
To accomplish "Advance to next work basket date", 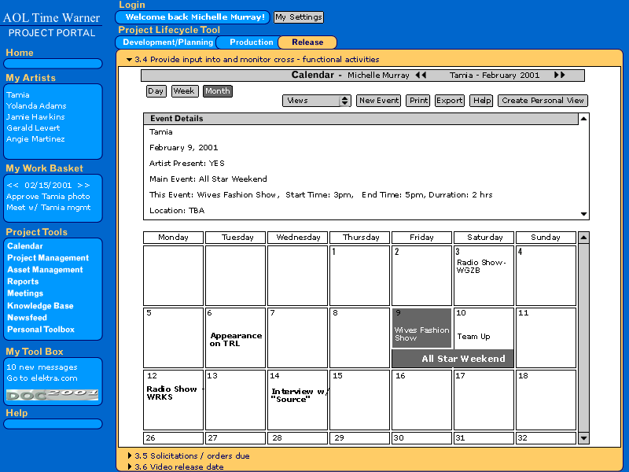I will tap(83, 185).
